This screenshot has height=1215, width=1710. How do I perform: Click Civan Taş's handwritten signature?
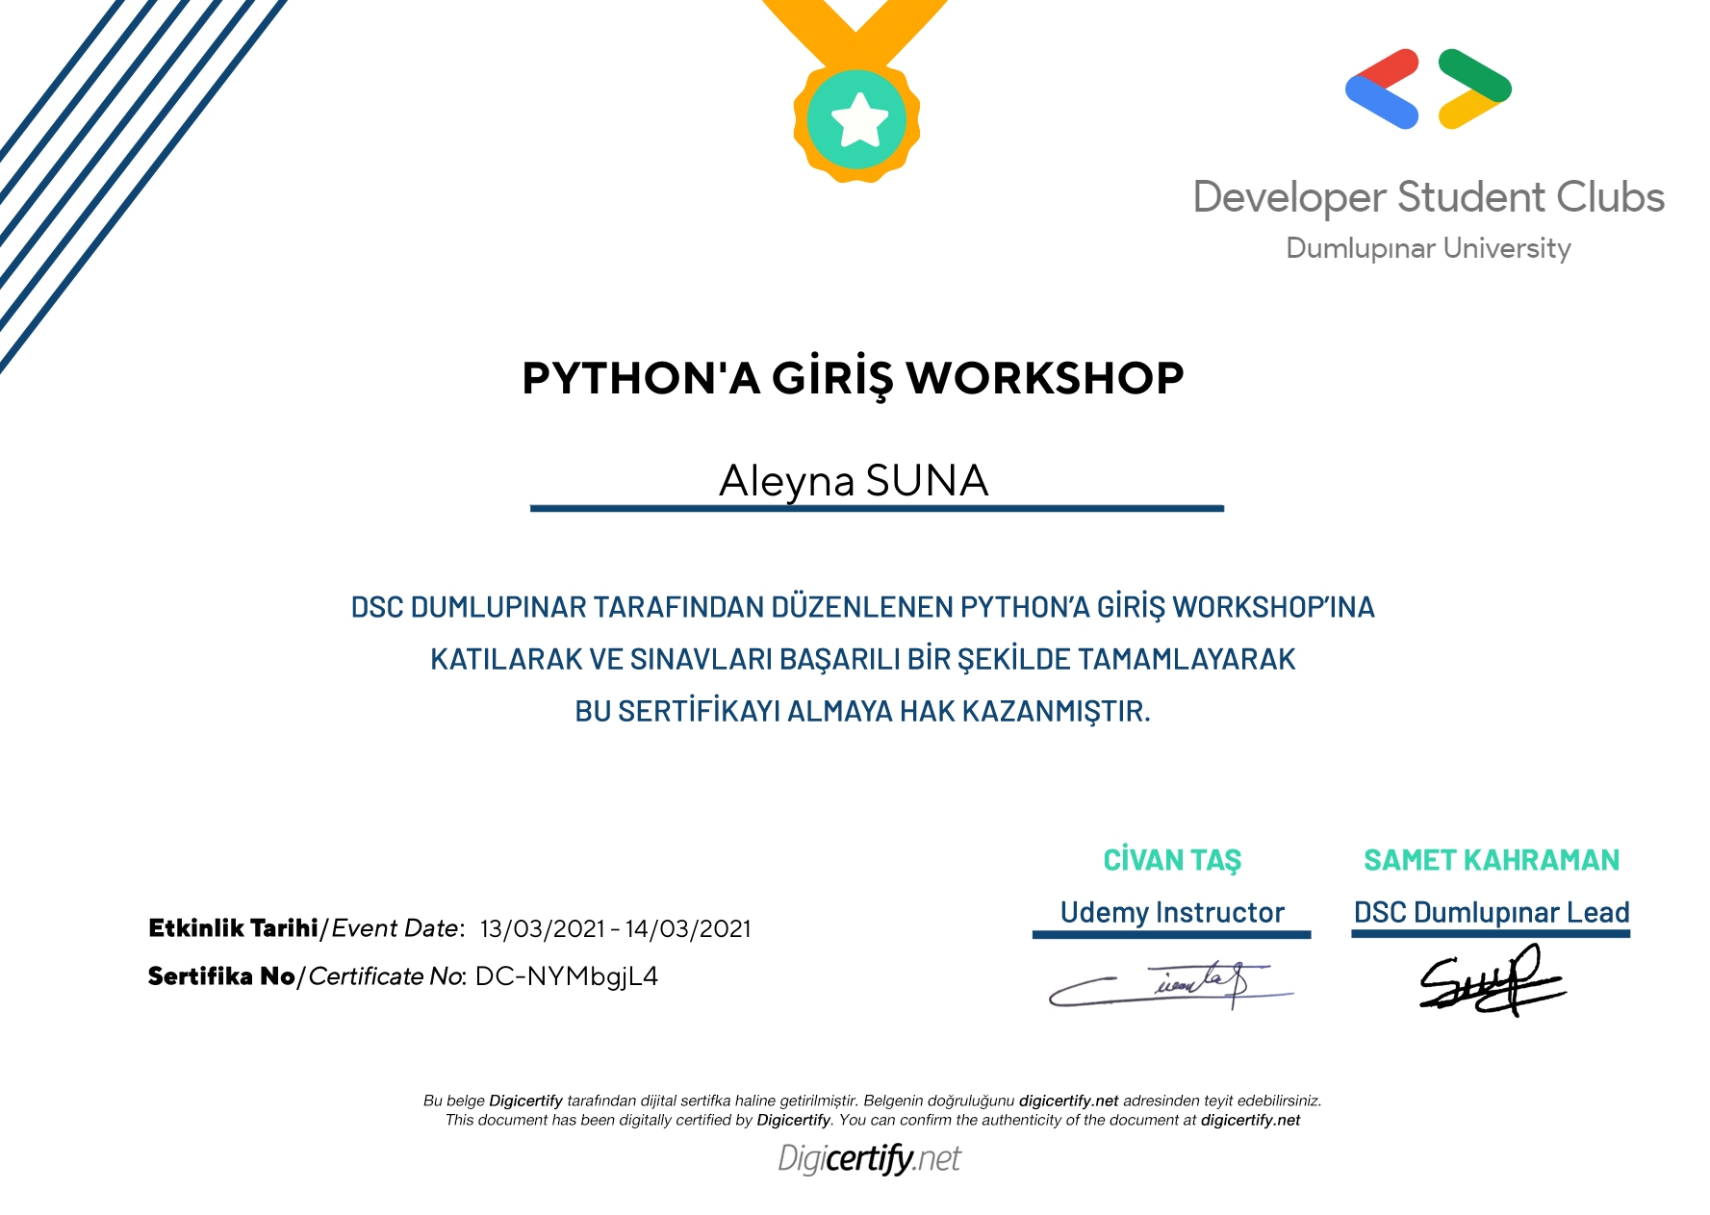1169,984
